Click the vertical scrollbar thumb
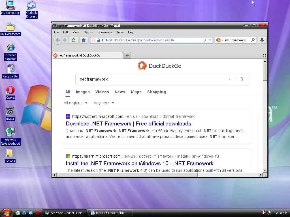The height and width of the screenshot is (217, 290). 265,72
